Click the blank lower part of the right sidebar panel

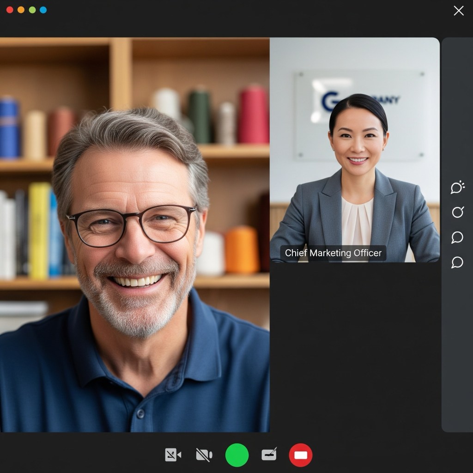[457, 360]
